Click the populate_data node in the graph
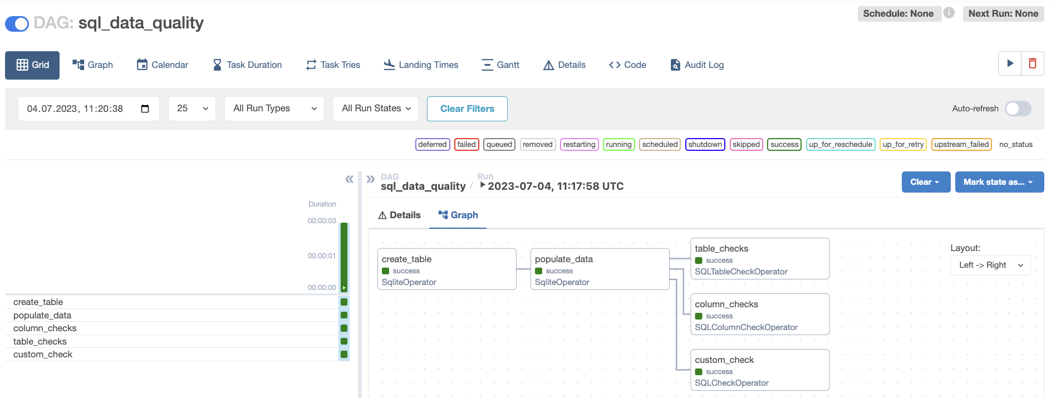Viewport: 1051px width, 398px height. point(600,269)
